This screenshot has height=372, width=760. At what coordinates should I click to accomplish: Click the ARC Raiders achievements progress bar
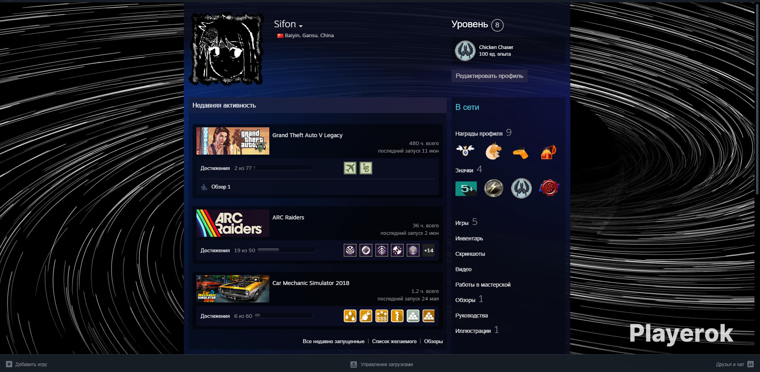287,250
